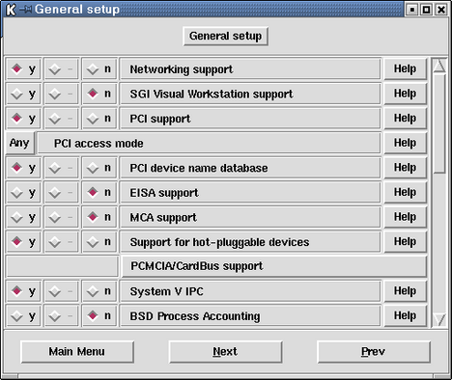
Task: Open the PCI access mode Any dropdown
Action: (x=20, y=143)
